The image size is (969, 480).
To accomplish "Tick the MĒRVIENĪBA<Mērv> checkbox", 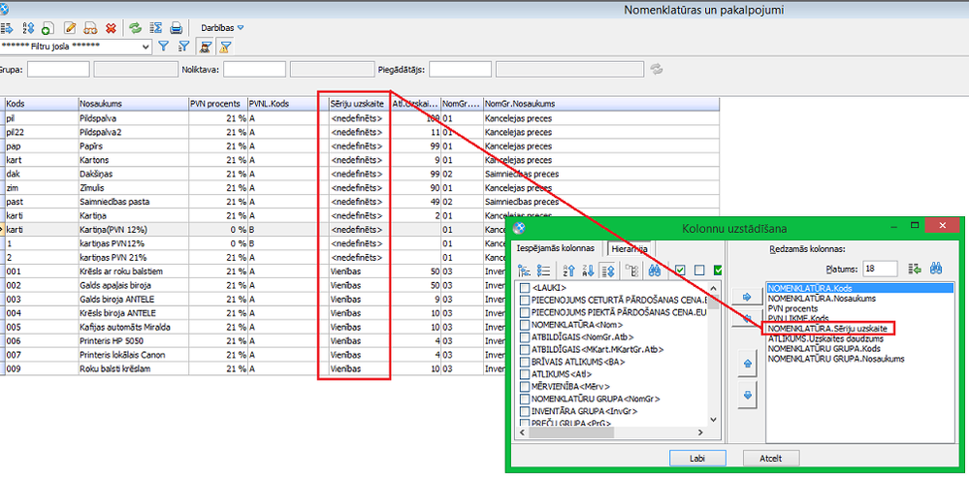I will coord(526,387).
